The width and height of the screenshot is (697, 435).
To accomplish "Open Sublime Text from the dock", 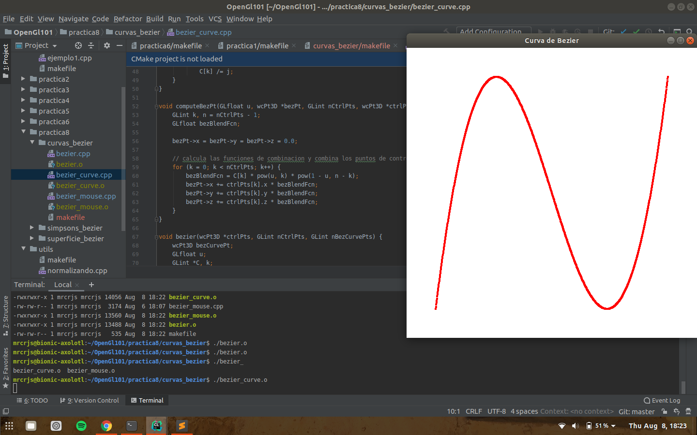I will coord(182,426).
